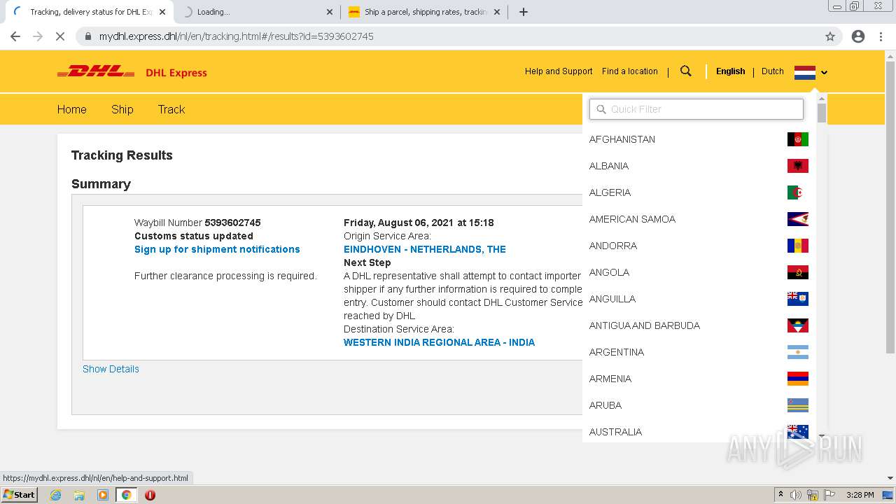Image resolution: width=896 pixels, height=504 pixels.
Task: Choose ARGENTINA country name
Action: coord(617,352)
